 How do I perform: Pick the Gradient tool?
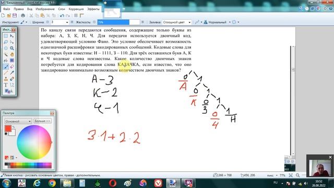(x=12, y=61)
